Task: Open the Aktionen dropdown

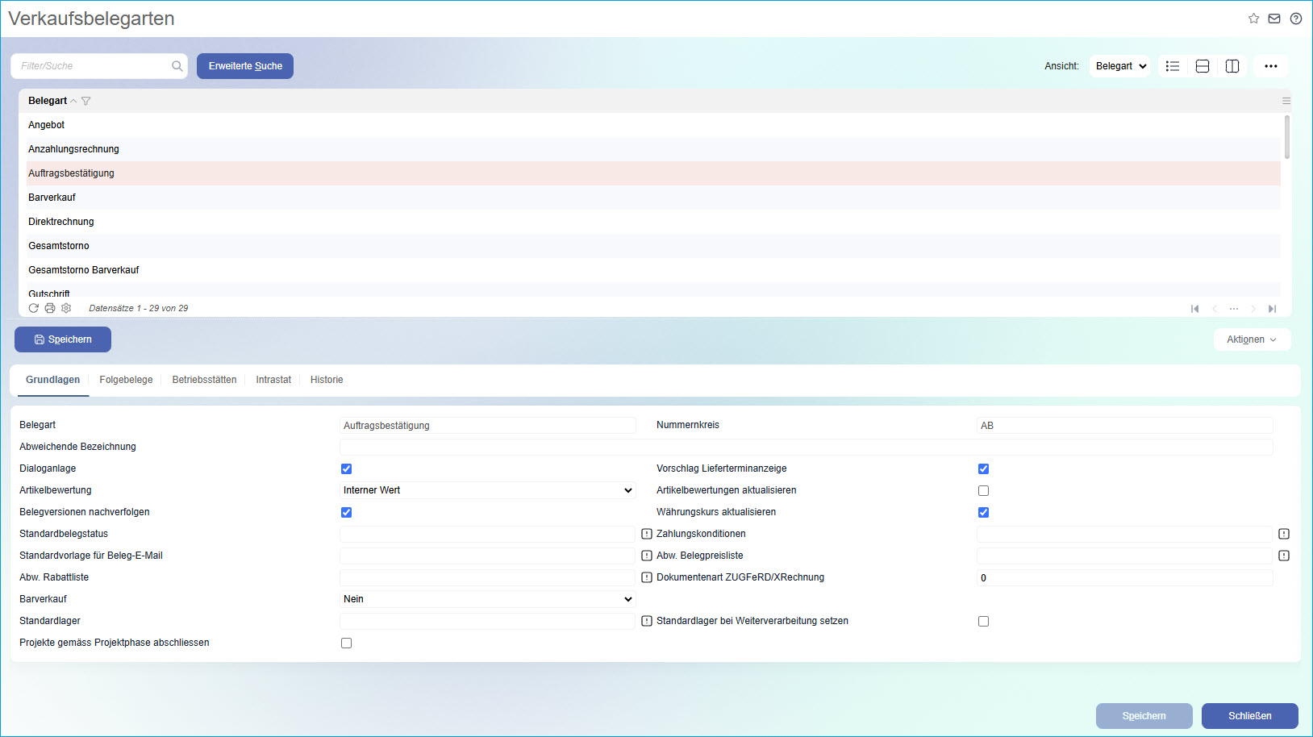Action: 1252,339
